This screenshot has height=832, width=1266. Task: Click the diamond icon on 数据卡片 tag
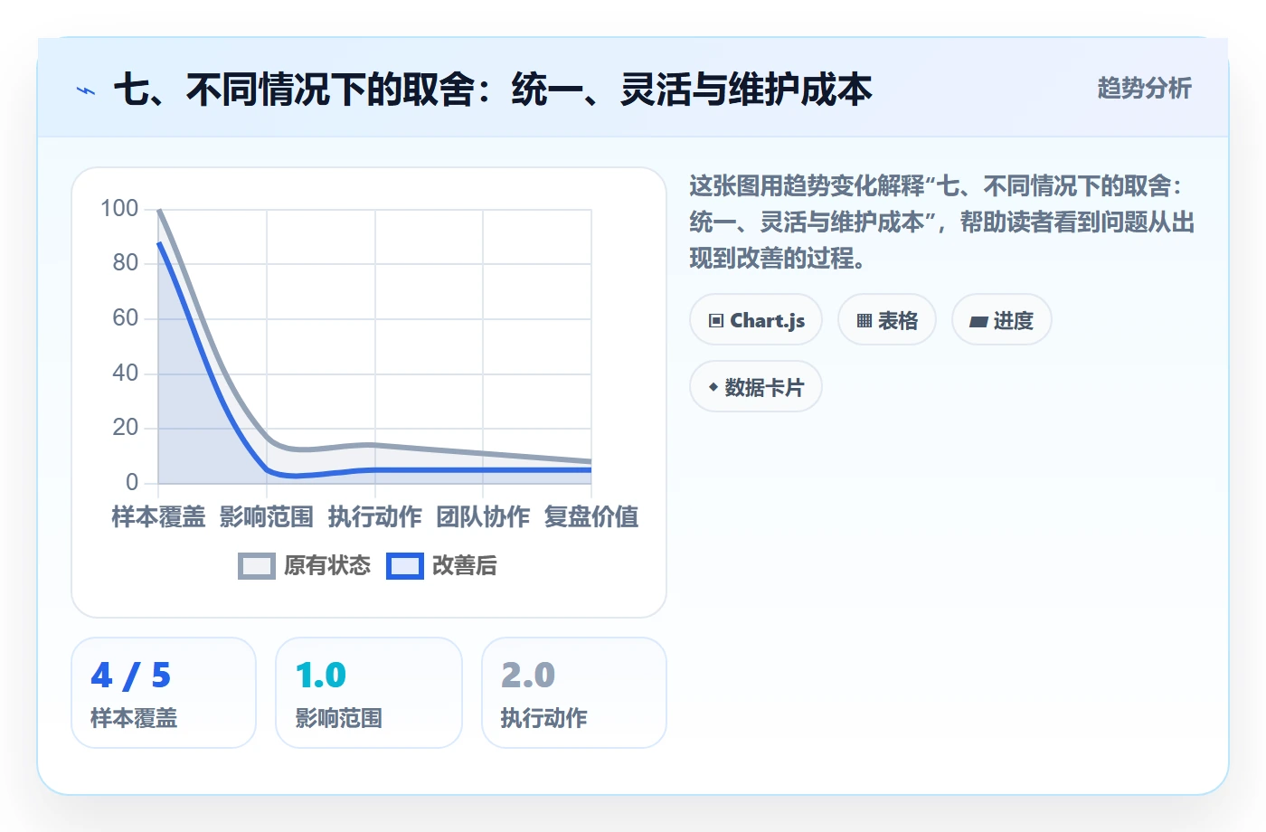713,387
